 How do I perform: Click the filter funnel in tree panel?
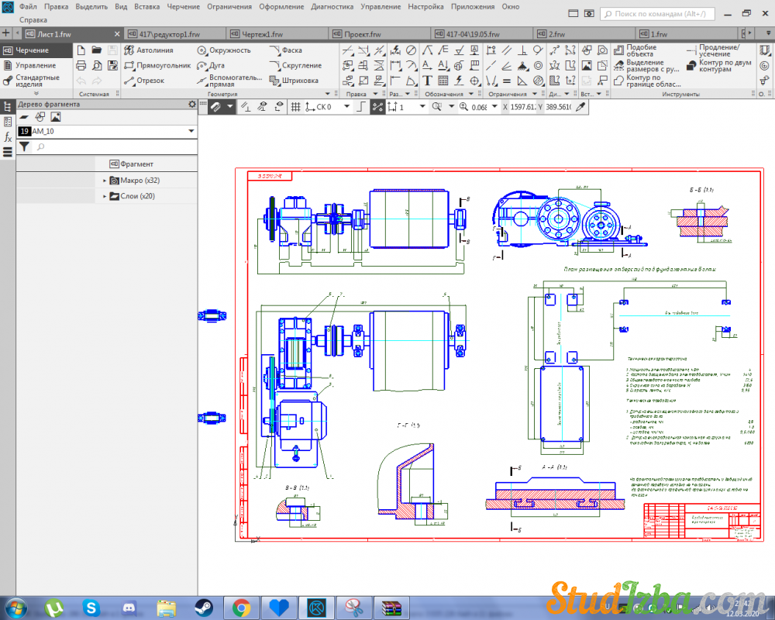pyautogui.click(x=24, y=146)
